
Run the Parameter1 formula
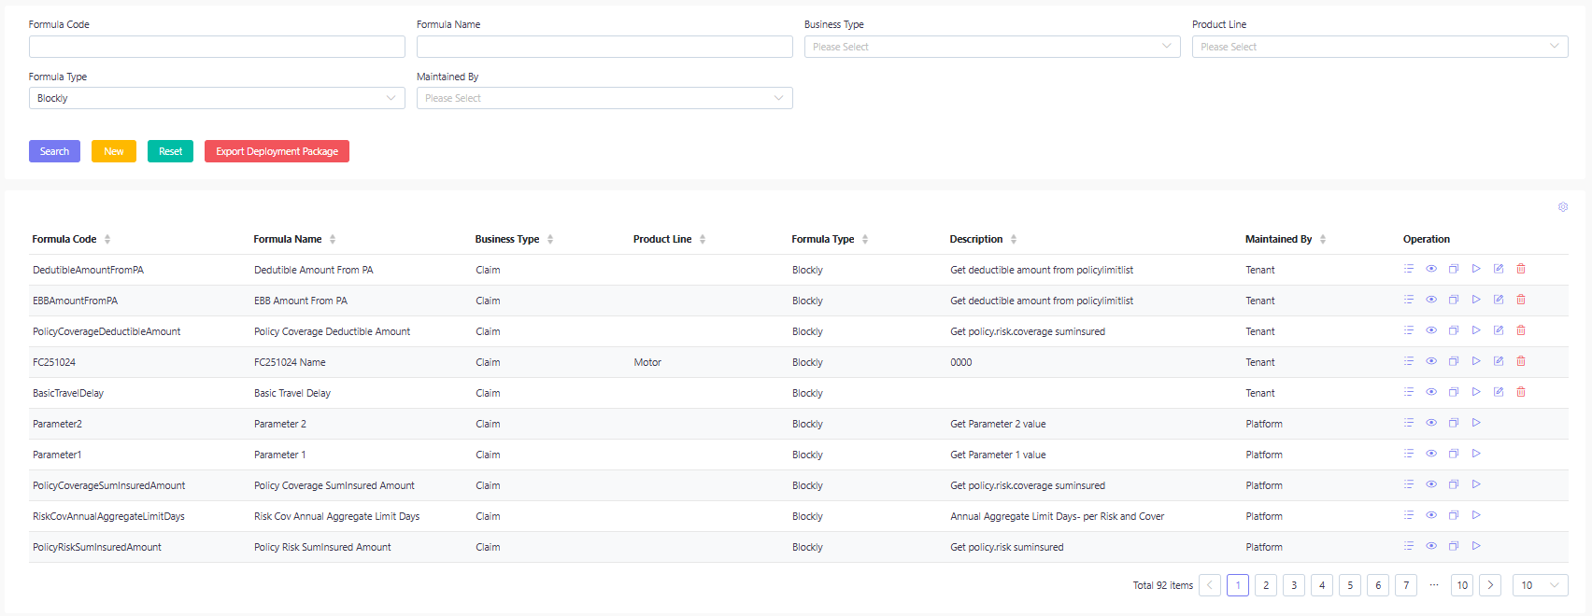(x=1476, y=454)
